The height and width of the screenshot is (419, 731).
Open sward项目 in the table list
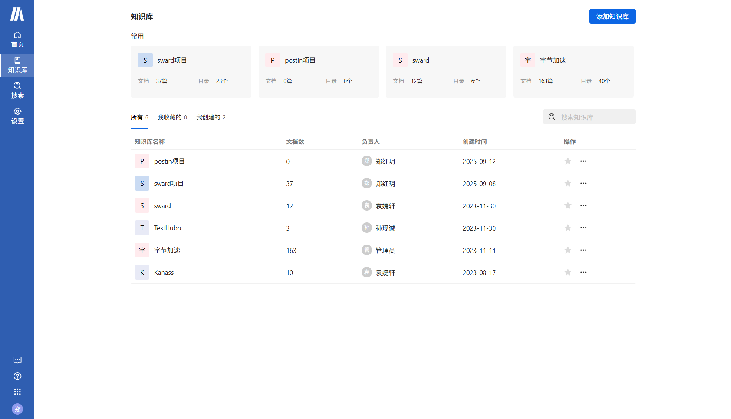(169, 183)
